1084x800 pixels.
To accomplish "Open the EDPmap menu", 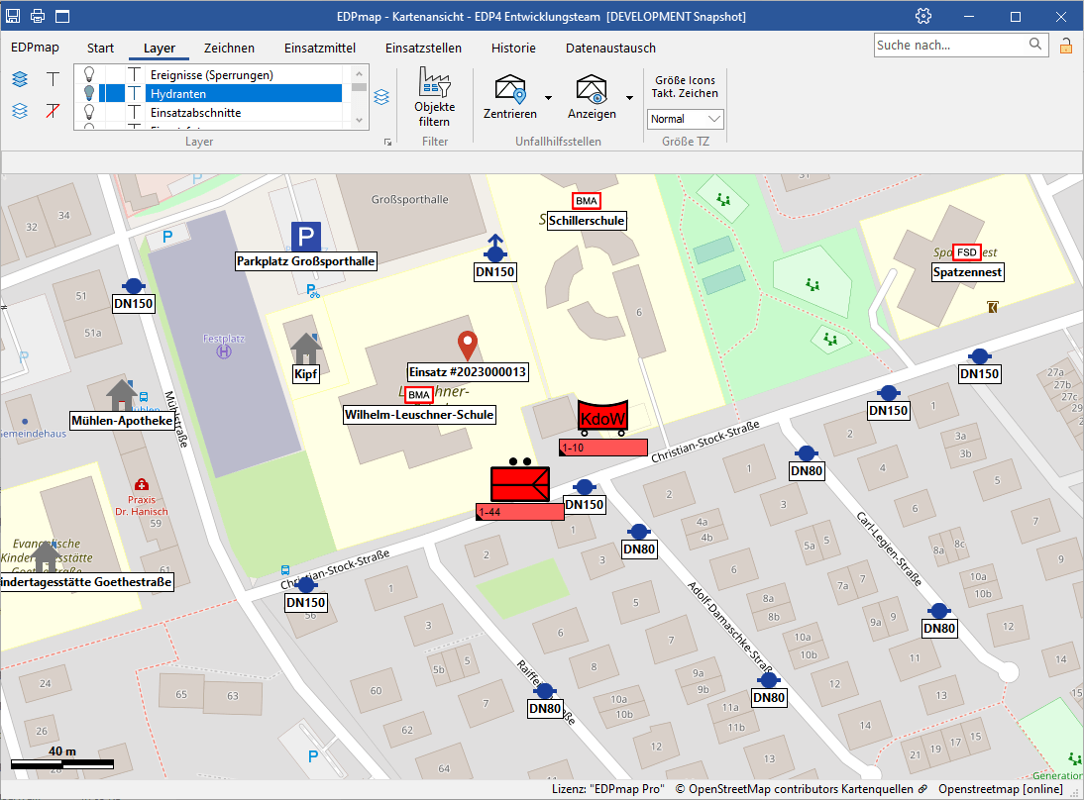I will pyautogui.click(x=35, y=48).
